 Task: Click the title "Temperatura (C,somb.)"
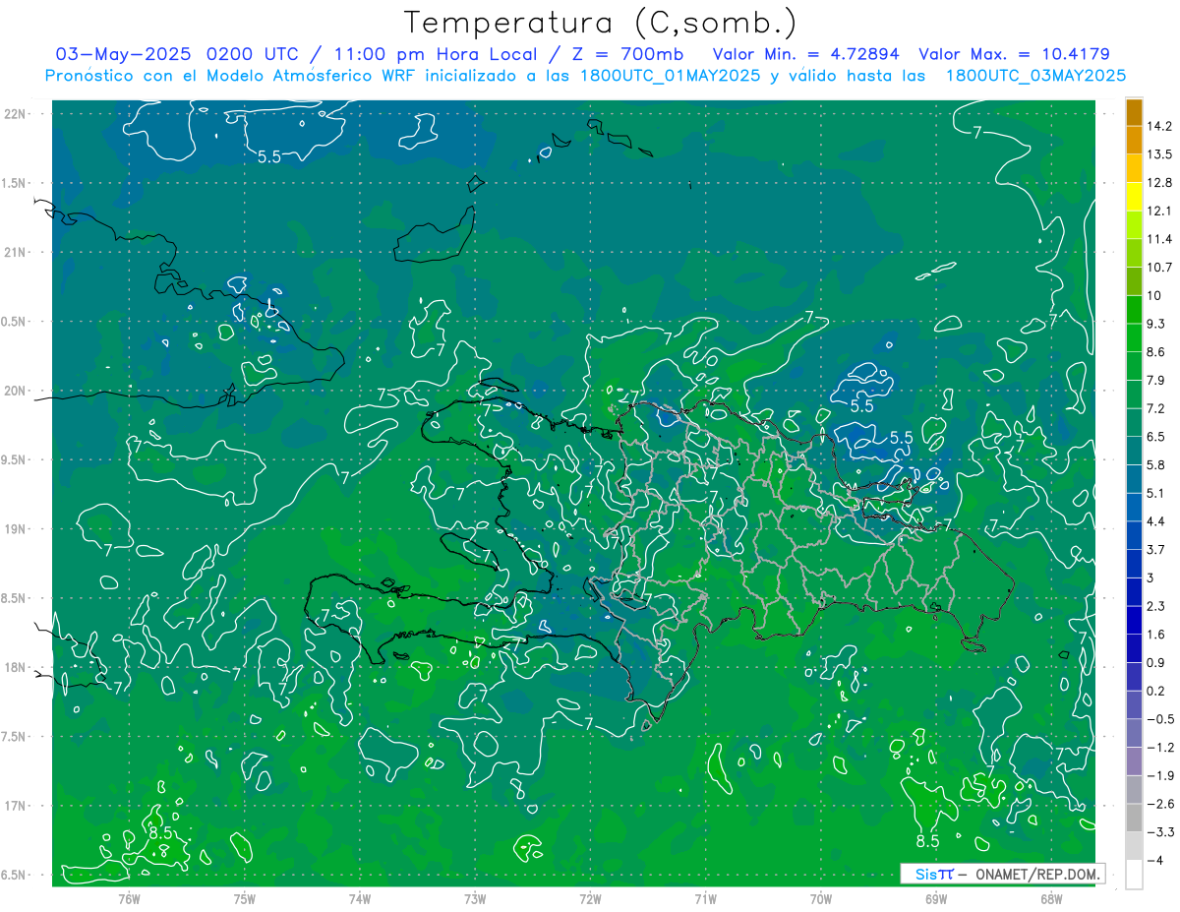point(601,22)
